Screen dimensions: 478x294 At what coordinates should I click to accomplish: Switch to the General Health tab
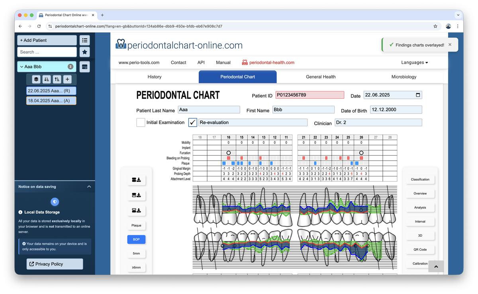pos(321,77)
